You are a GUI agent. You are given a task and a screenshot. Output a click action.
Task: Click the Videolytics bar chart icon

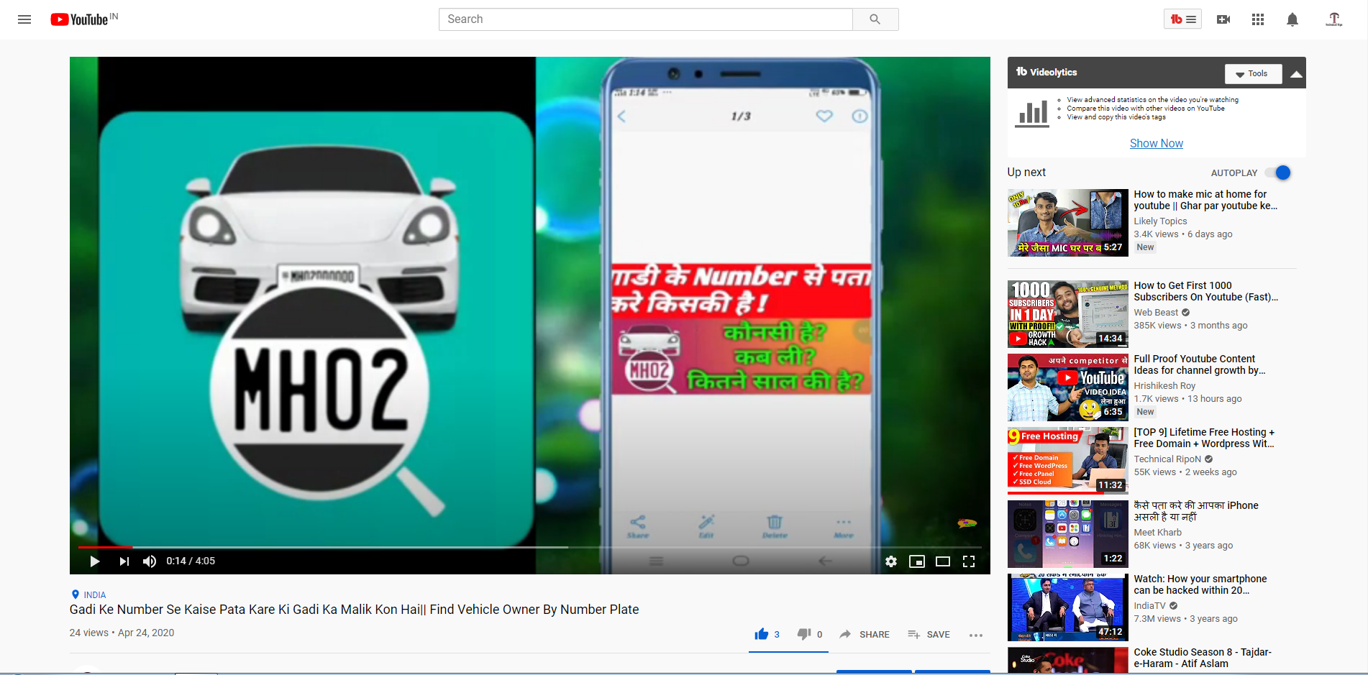[x=1031, y=114]
